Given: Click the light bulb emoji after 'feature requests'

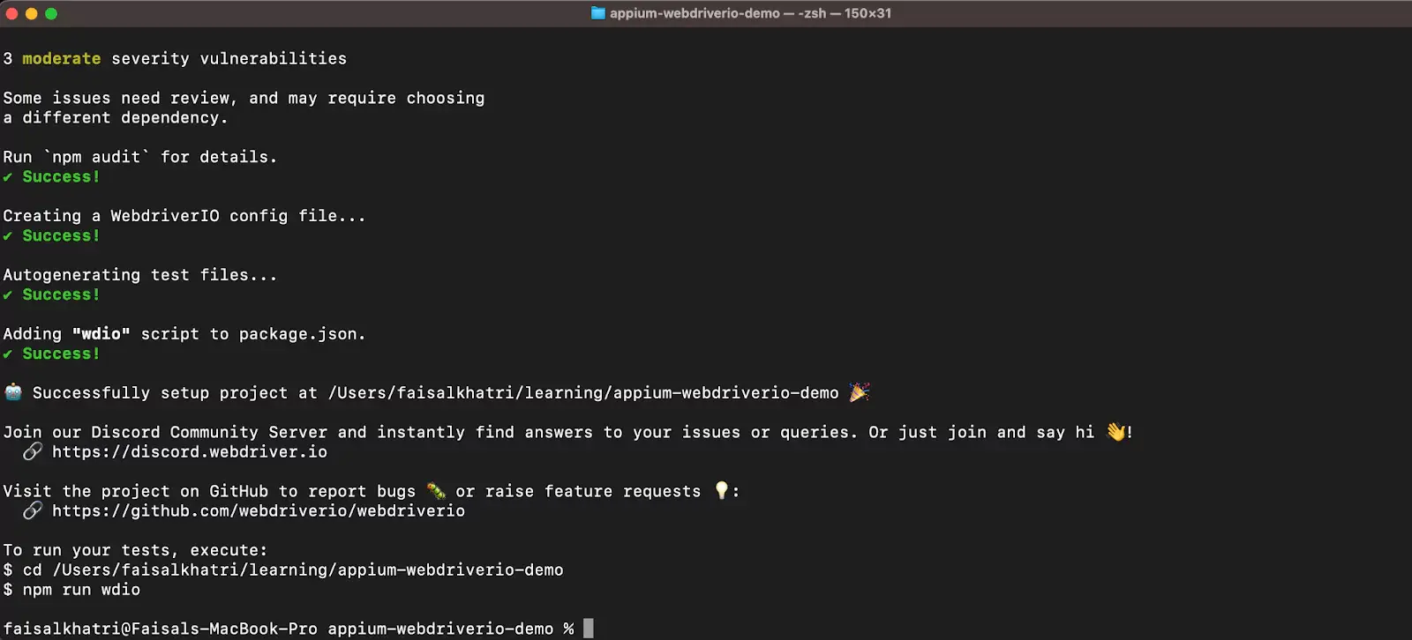Looking at the screenshot, I should tap(722, 490).
